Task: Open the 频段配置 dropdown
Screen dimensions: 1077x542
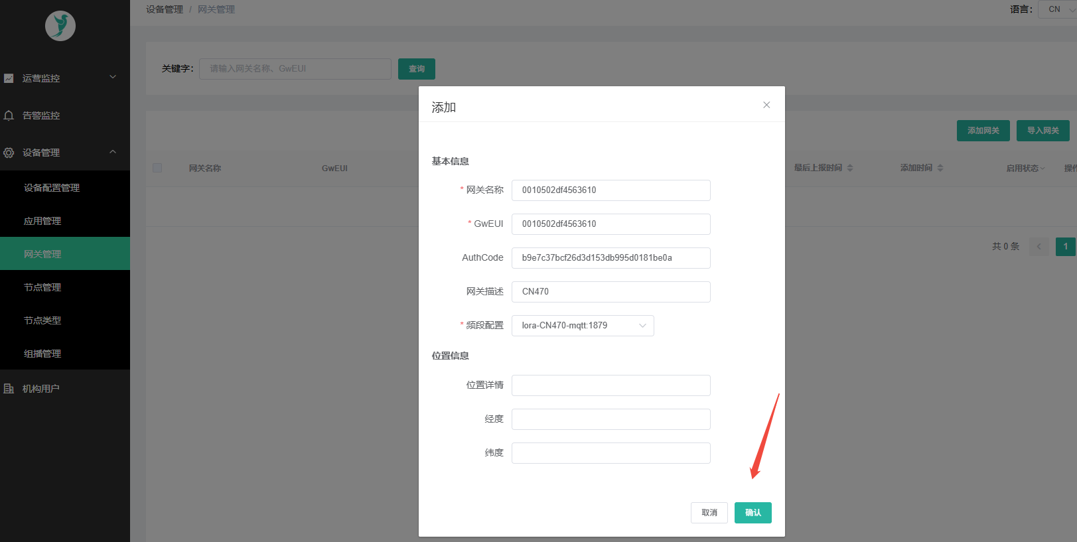Action: pos(582,326)
